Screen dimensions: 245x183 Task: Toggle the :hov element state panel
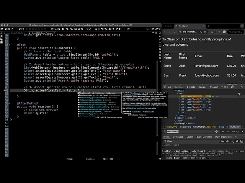coord(223,141)
